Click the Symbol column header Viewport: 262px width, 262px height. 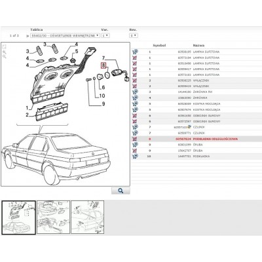coord(159,45)
